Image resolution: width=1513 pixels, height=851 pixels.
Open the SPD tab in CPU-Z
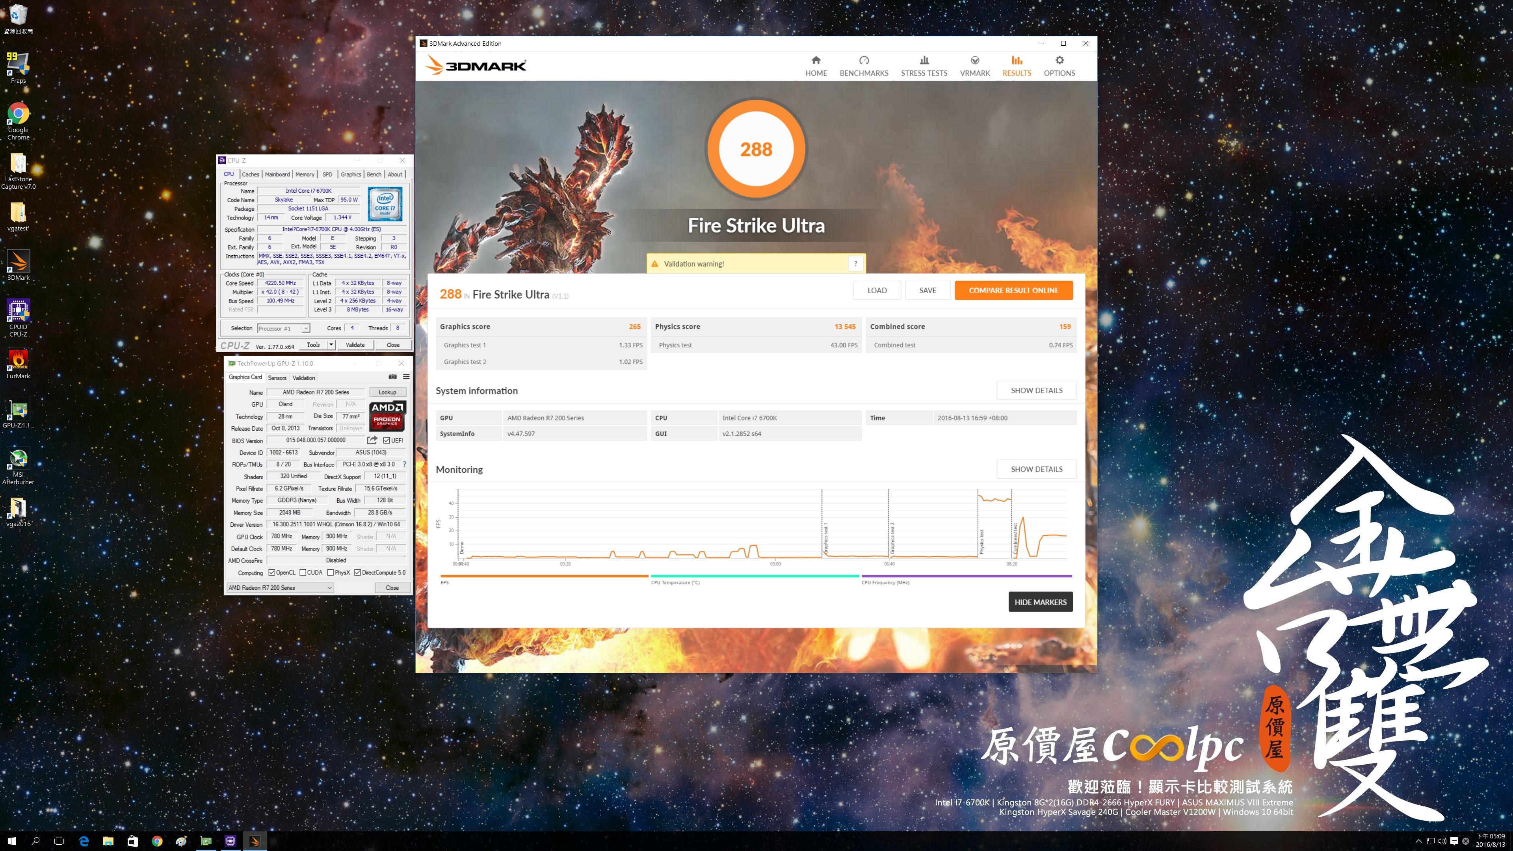point(327,175)
